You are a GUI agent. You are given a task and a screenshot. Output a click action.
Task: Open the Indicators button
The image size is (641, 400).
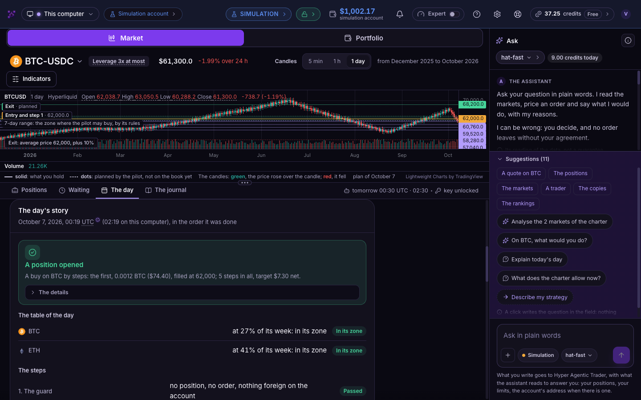point(31,79)
